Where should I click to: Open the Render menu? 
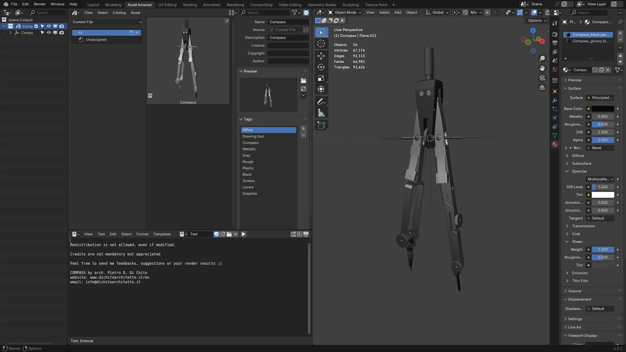[40, 4]
